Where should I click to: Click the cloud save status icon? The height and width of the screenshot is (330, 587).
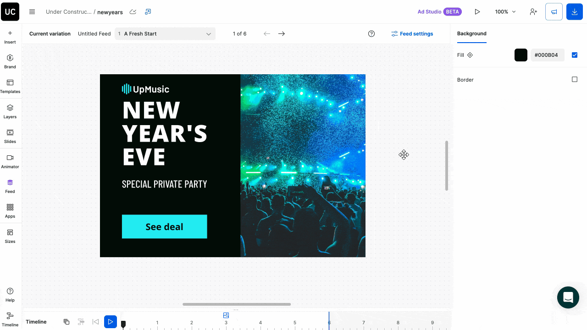pos(133,11)
